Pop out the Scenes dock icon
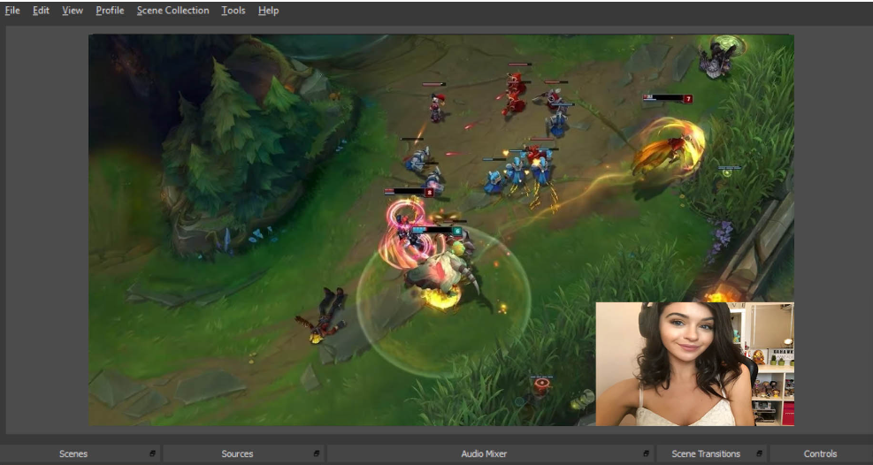Viewport: 873px width, 465px height. click(152, 454)
